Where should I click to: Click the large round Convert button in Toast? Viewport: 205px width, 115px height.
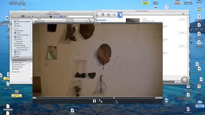pos(184,80)
